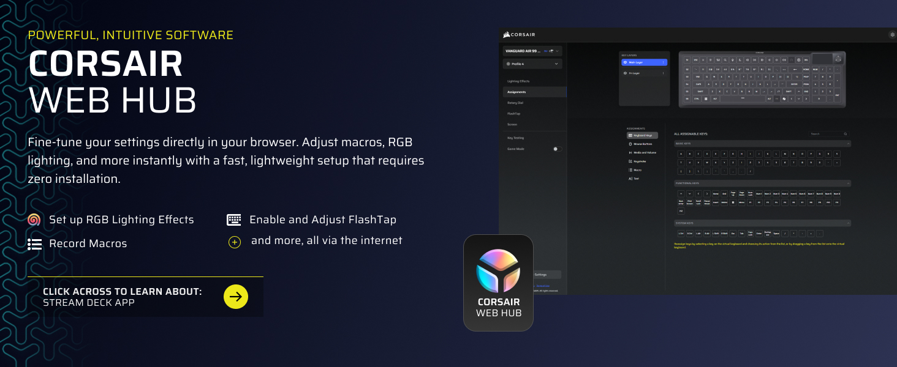This screenshot has width=897, height=367.
Task: Click the CTRL key on the virtual keyboard
Action: coord(697,98)
